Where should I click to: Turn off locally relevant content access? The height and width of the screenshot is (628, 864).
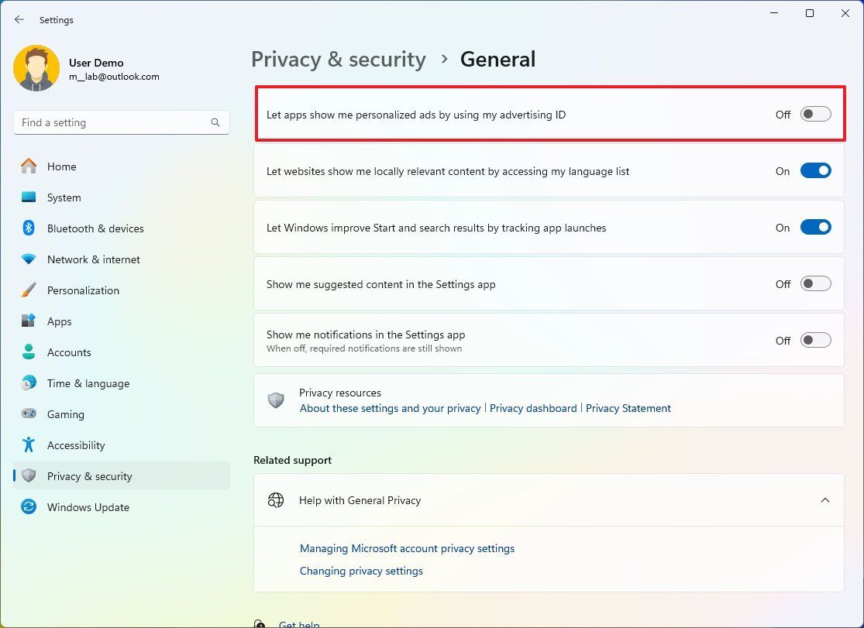coord(814,170)
